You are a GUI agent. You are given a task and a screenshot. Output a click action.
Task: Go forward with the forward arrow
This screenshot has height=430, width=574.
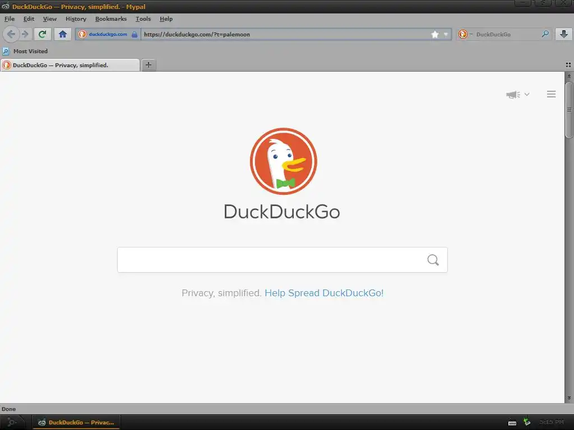tap(25, 34)
